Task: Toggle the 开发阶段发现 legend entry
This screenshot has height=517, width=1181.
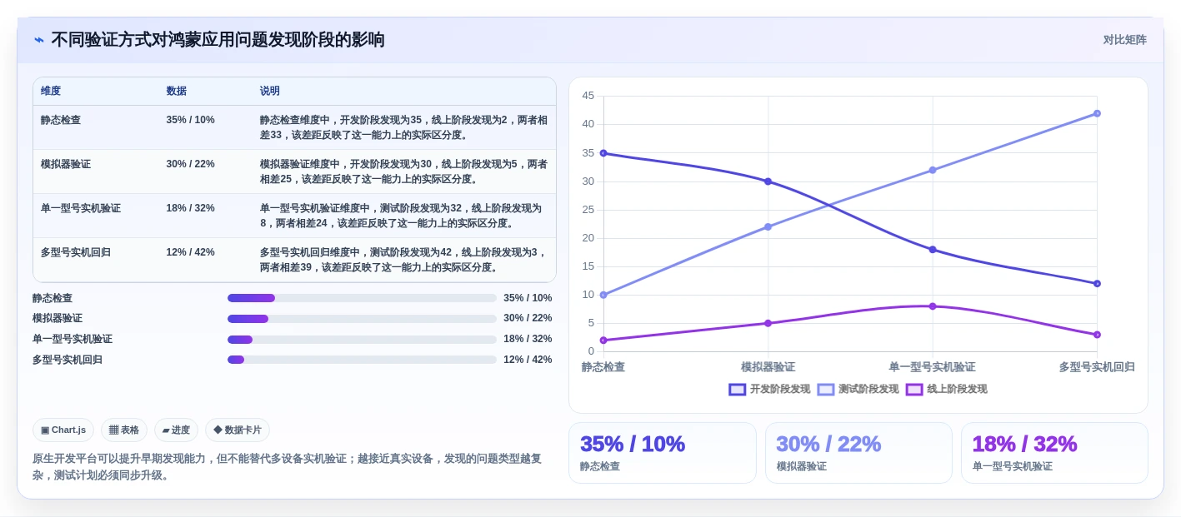Action: 769,390
